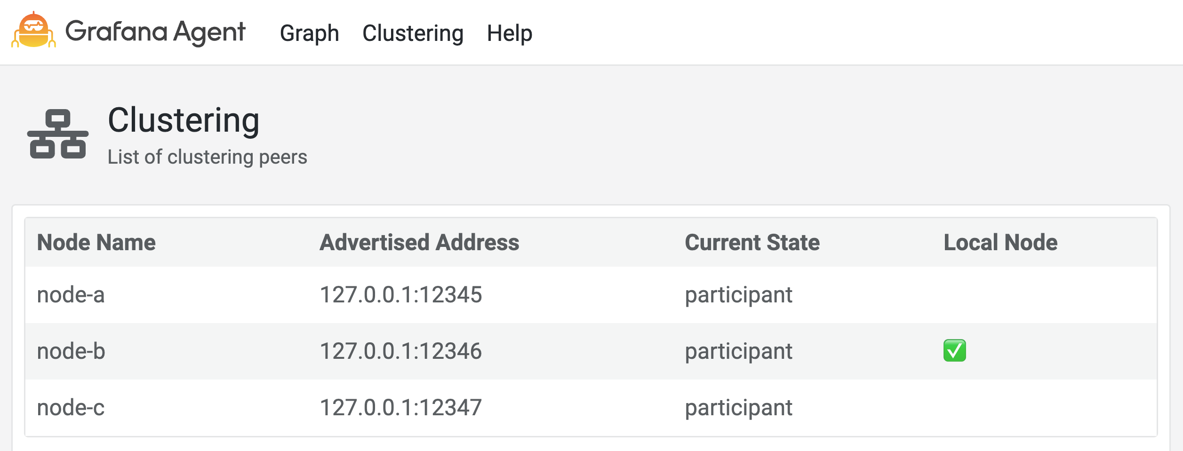Open the Help page
1183x451 pixels.
(509, 33)
